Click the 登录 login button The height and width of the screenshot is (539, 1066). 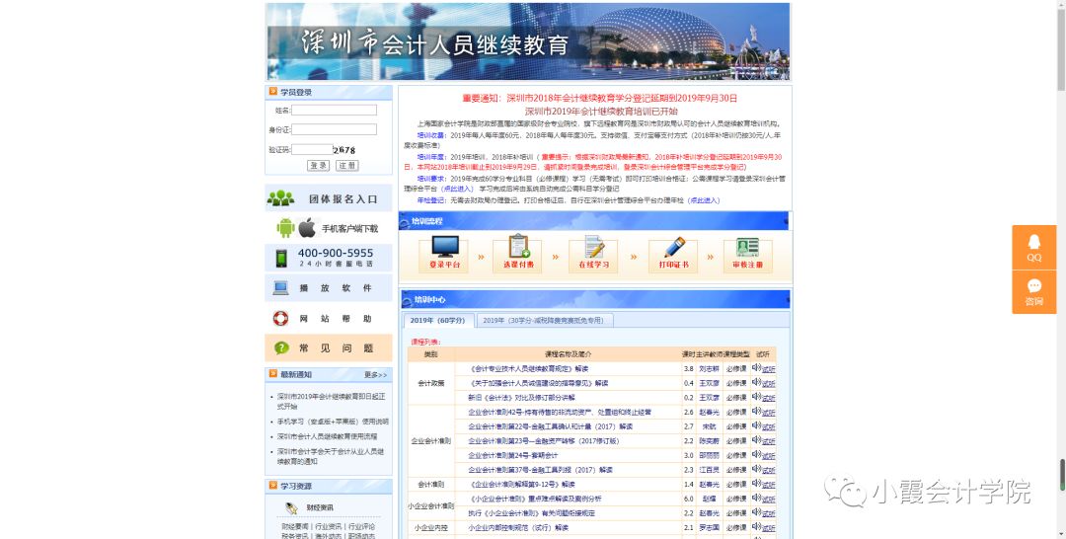318,166
